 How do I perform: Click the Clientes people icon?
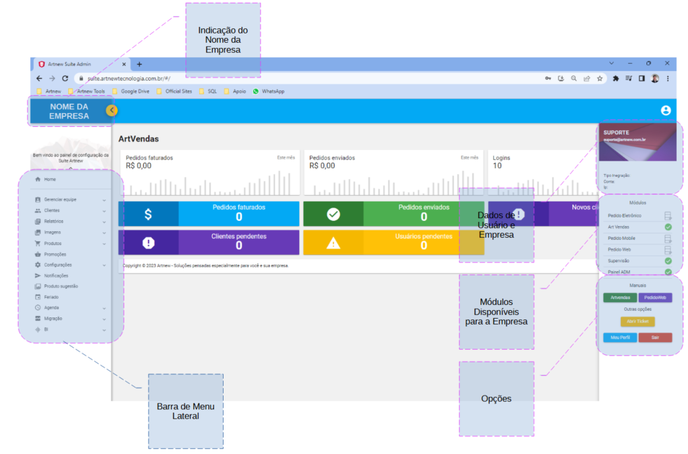(37, 210)
